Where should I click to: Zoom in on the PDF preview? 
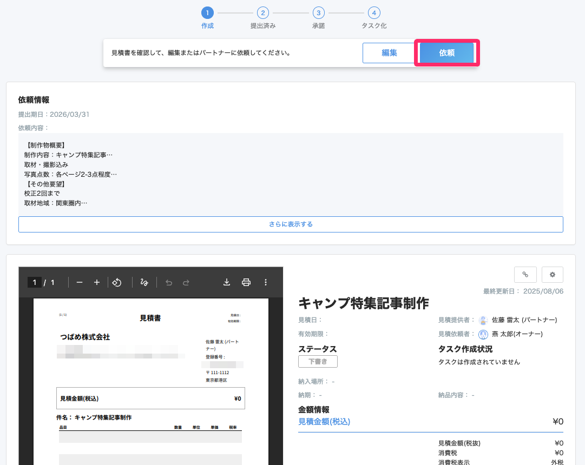click(97, 282)
